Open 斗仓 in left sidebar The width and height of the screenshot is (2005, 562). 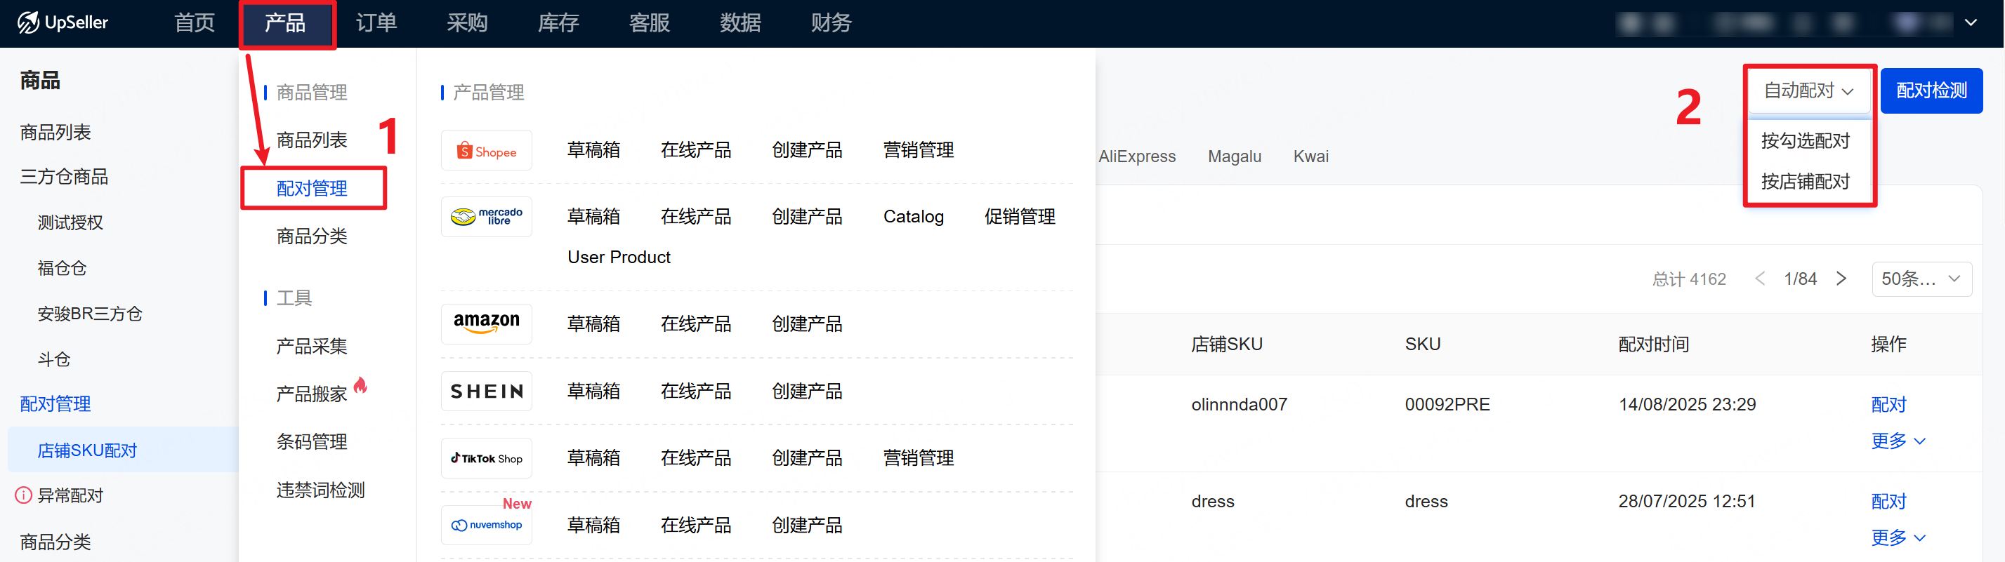coord(53,359)
